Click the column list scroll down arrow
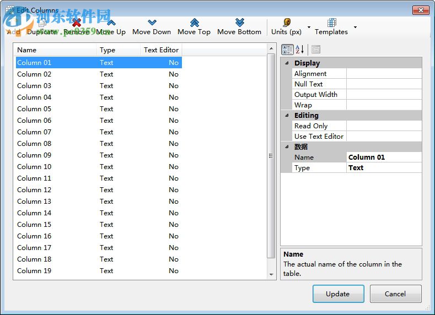Viewport: 435px width, 315px height. tap(271, 275)
